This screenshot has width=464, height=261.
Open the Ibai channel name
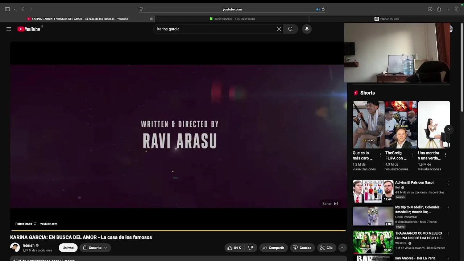[398, 188]
